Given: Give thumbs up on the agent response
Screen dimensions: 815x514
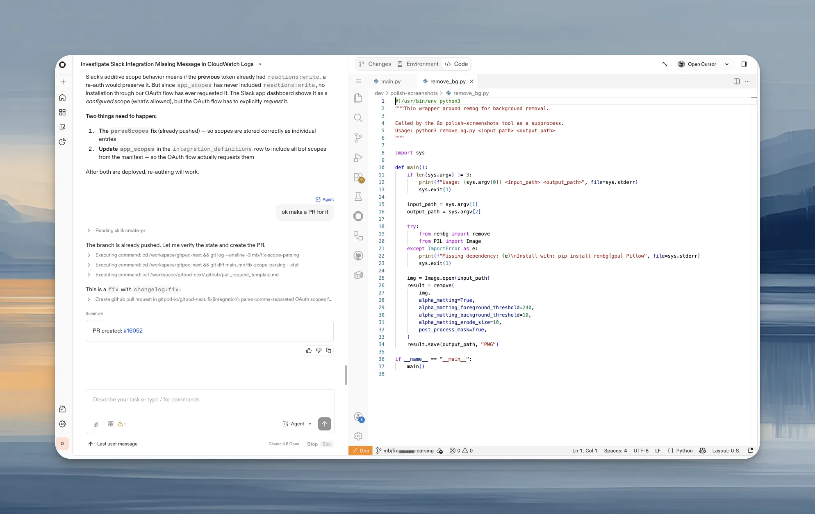Looking at the screenshot, I should click(x=309, y=351).
